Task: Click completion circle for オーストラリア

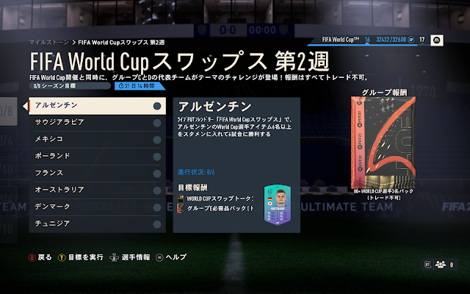Action: click(157, 190)
